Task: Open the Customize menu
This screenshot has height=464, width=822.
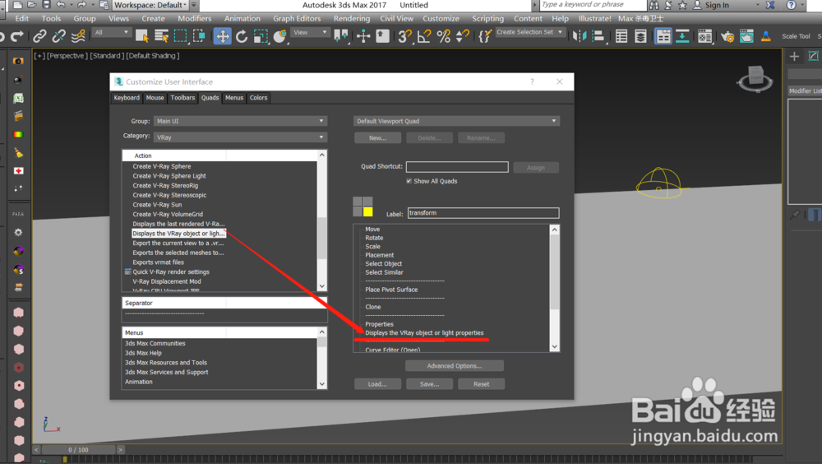Action: [441, 18]
